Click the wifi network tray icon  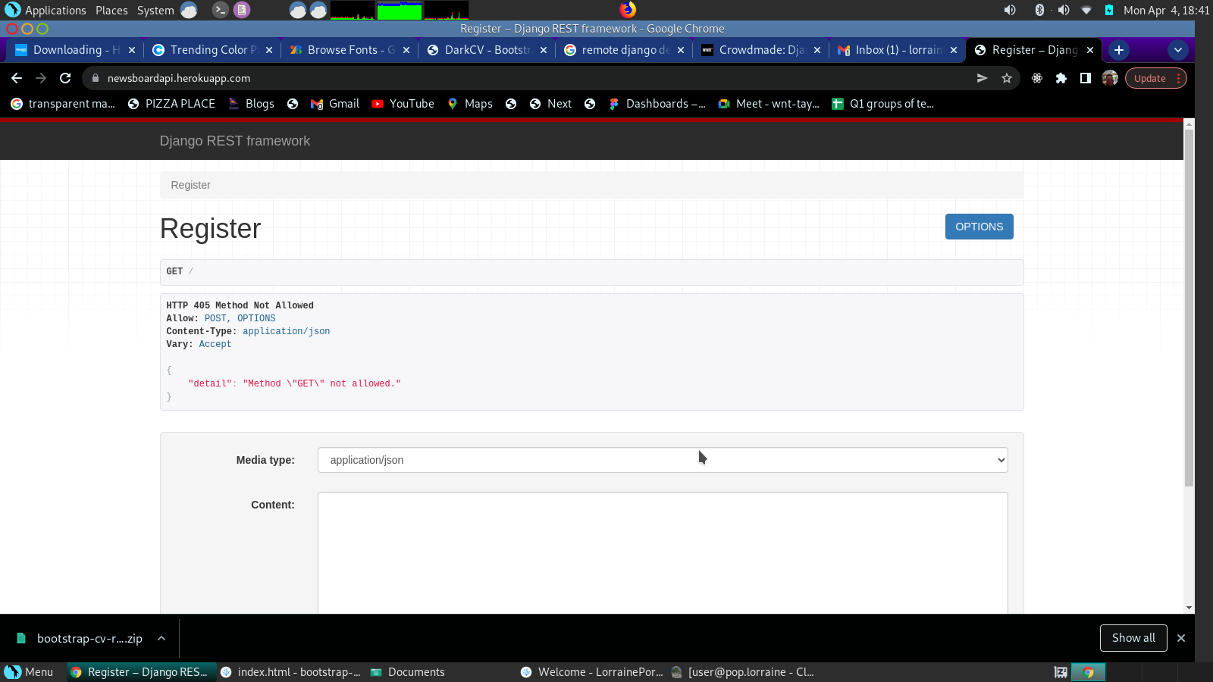[1086, 10]
